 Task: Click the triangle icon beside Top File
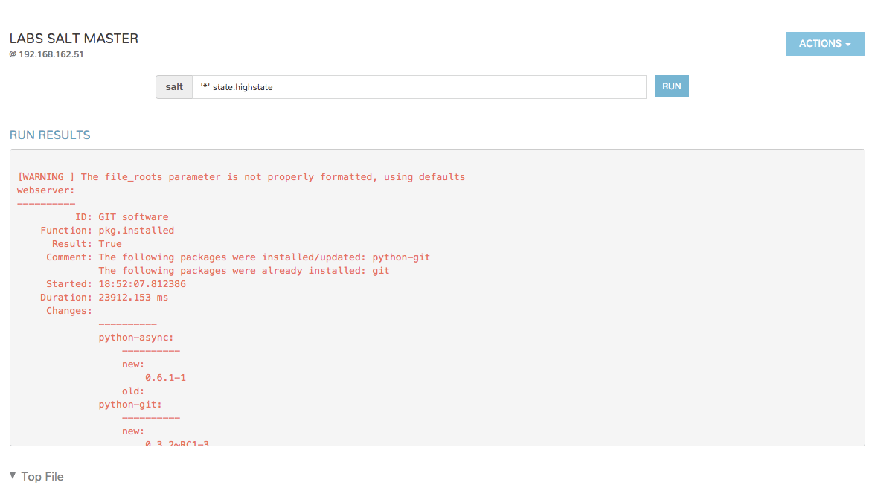[13, 475]
